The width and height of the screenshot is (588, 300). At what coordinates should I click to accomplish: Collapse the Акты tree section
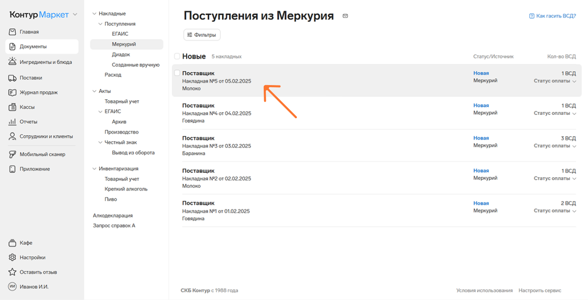[94, 91]
